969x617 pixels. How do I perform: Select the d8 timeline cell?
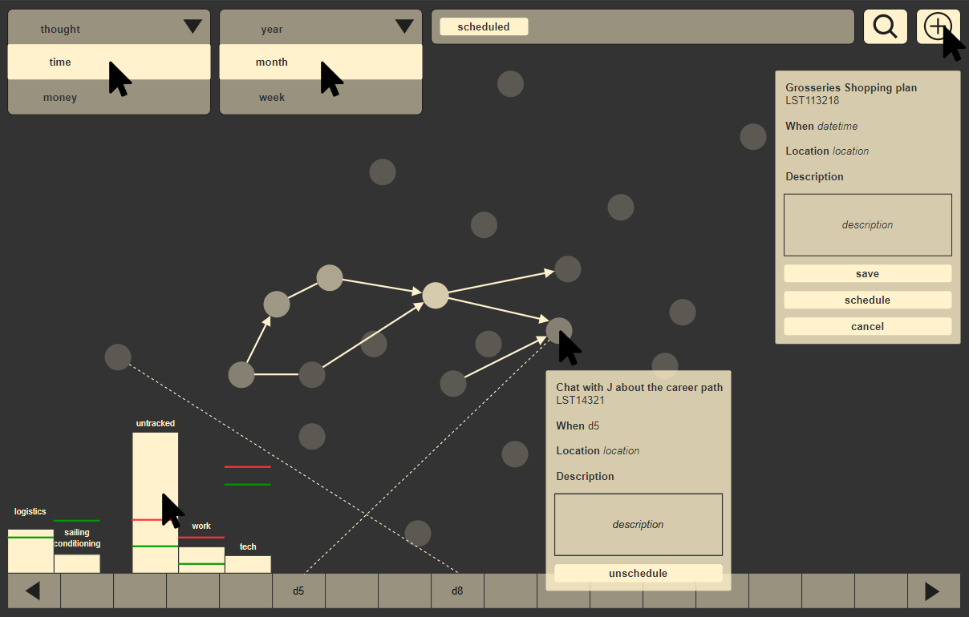point(457,591)
